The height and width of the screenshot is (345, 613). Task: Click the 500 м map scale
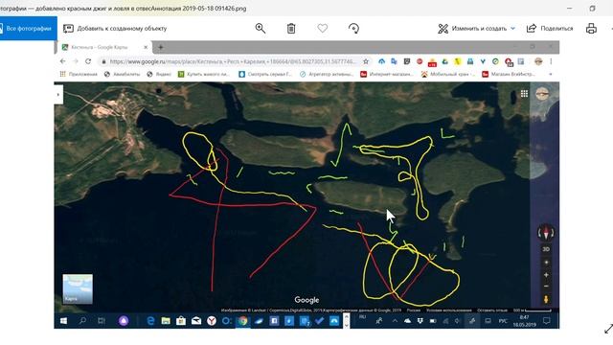pyautogui.click(x=533, y=310)
